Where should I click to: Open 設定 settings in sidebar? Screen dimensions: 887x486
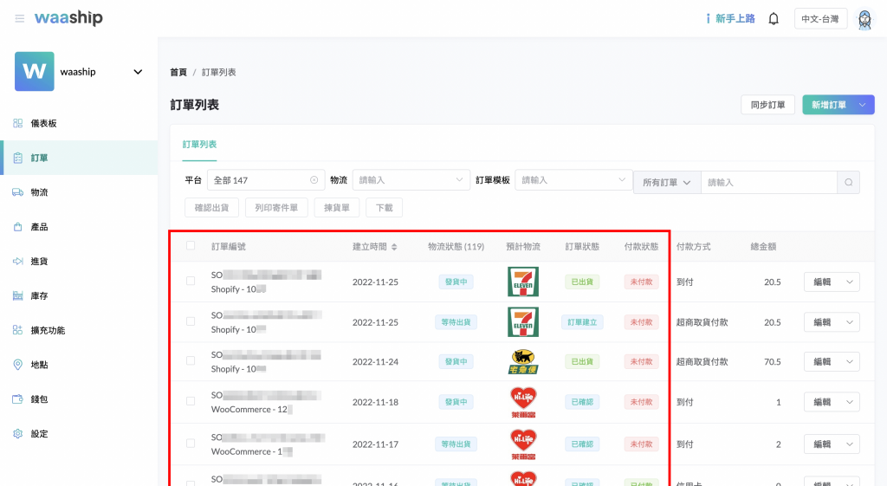(39, 433)
